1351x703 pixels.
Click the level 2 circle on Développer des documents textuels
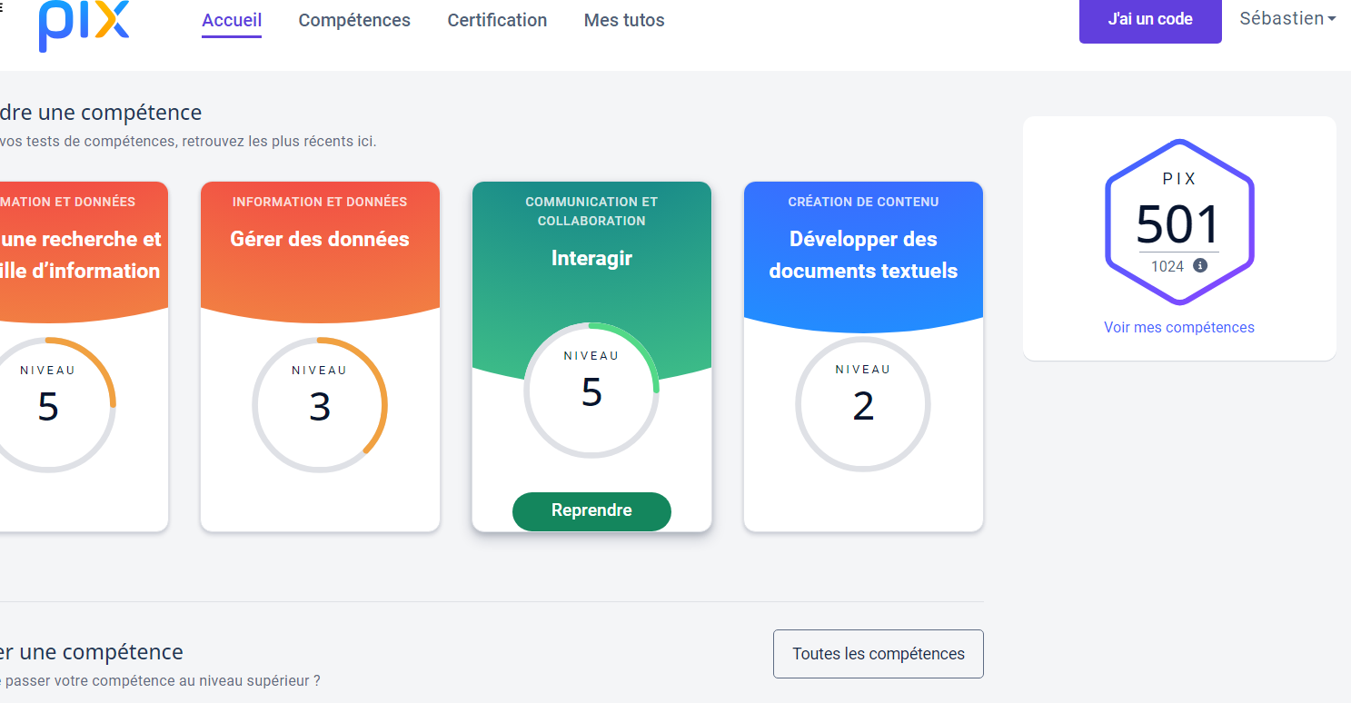click(863, 404)
